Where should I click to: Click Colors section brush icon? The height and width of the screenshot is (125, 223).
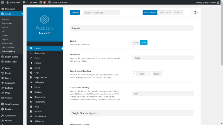point(31,58)
